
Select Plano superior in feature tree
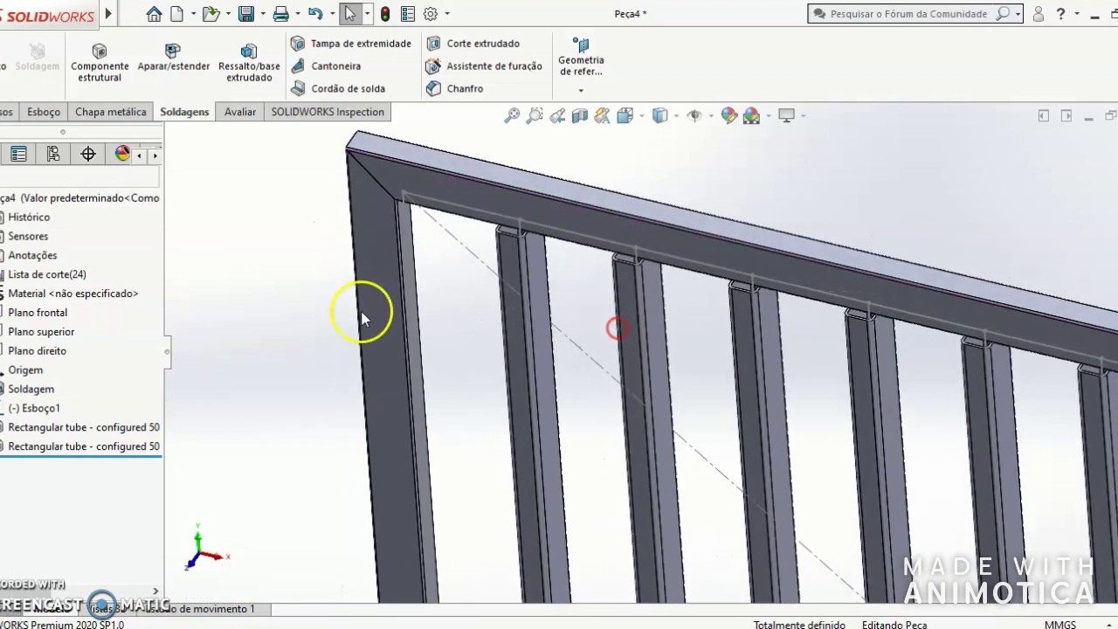pyautogui.click(x=41, y=332)
